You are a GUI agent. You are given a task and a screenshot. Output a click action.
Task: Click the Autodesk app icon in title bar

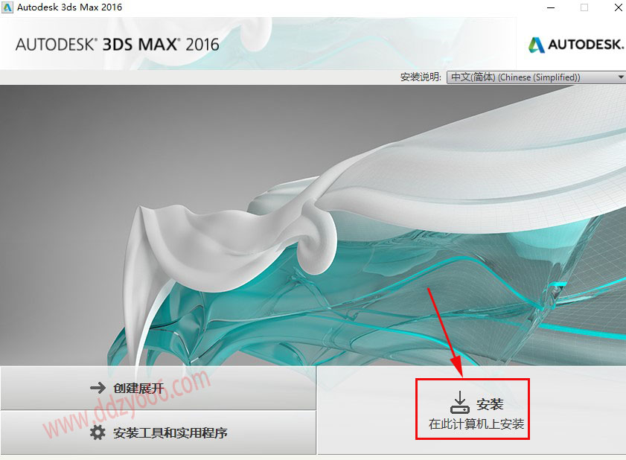(7, 7)
